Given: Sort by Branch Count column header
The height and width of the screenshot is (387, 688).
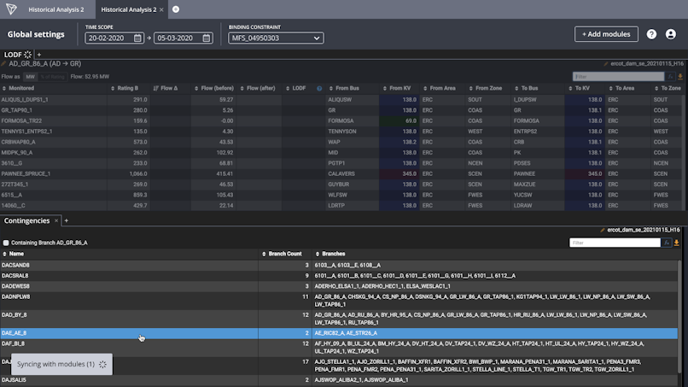Looking at the screenshot, I should (x=284, y=254).
